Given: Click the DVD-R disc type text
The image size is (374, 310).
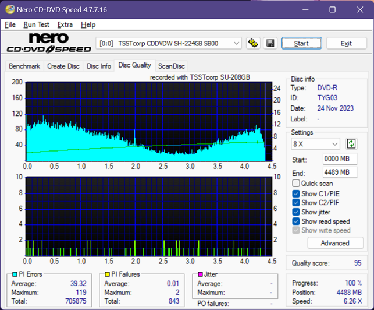Looking at the screenshot, I should click(327, 88).
